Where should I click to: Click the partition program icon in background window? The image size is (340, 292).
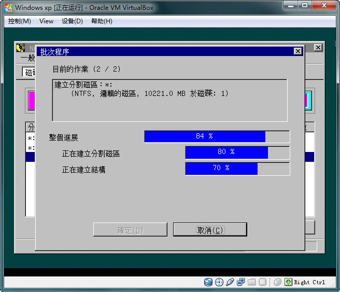(21, 48)
